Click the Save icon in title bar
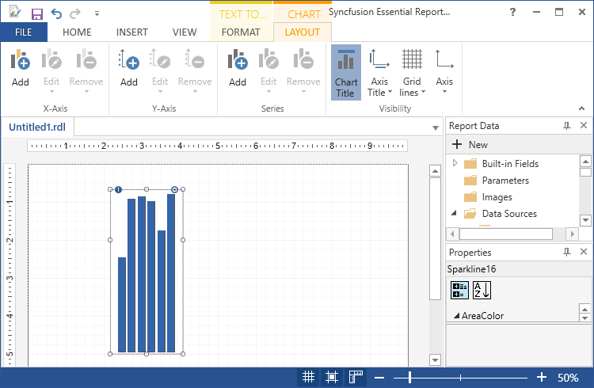Viewport: 594px width, 388px height. (36, 13)
